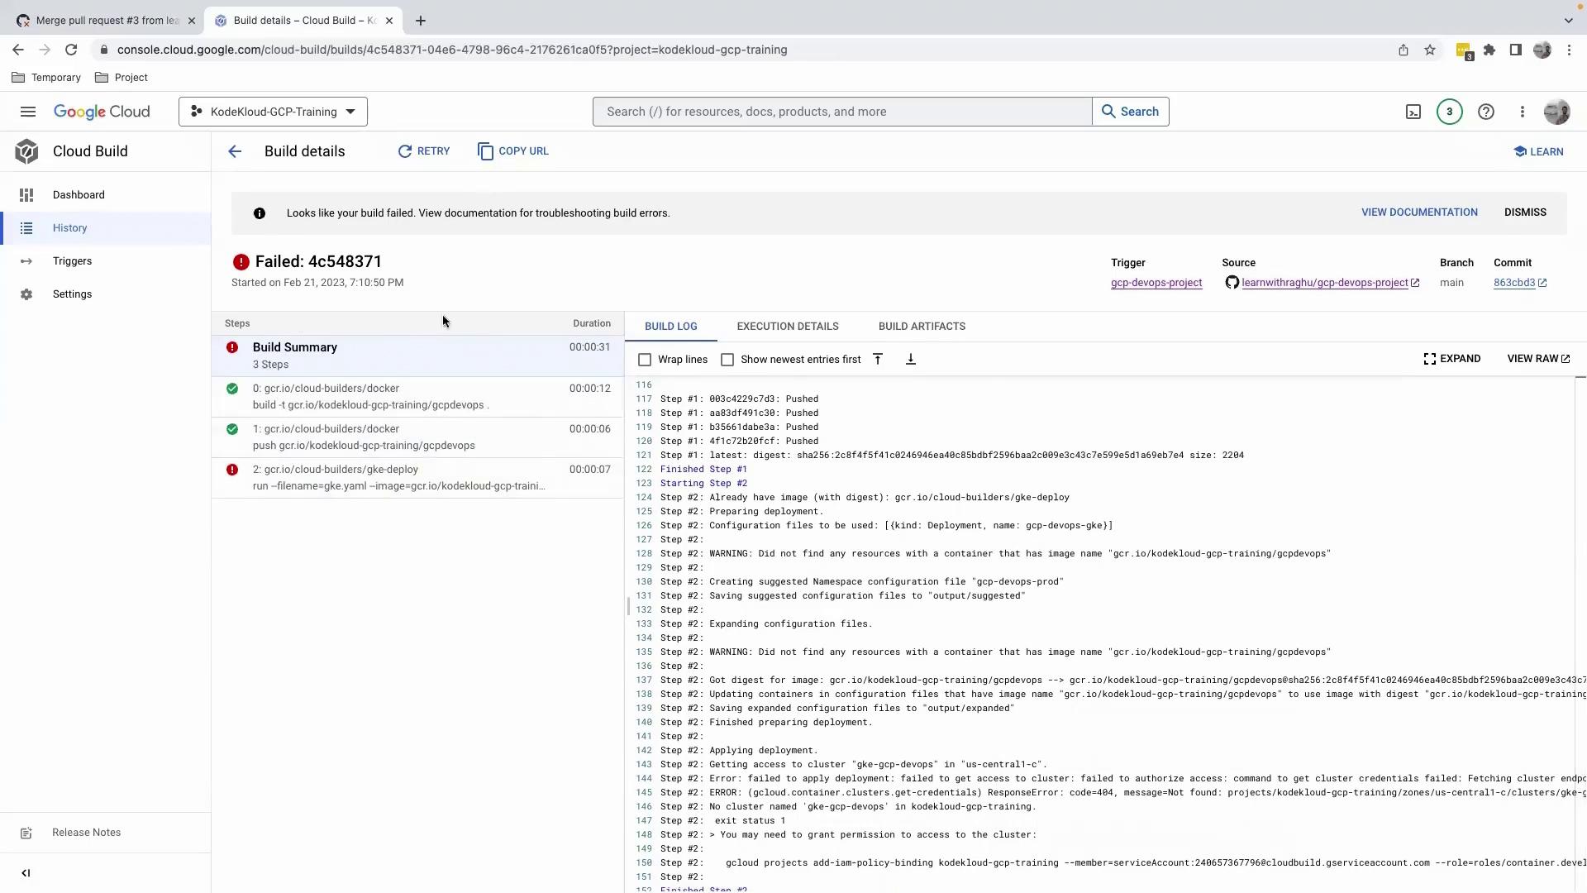Viewport: 1587px width, 893px height.
Task: Click the back arrow beside Build details
Action: (x=235, y=151)
